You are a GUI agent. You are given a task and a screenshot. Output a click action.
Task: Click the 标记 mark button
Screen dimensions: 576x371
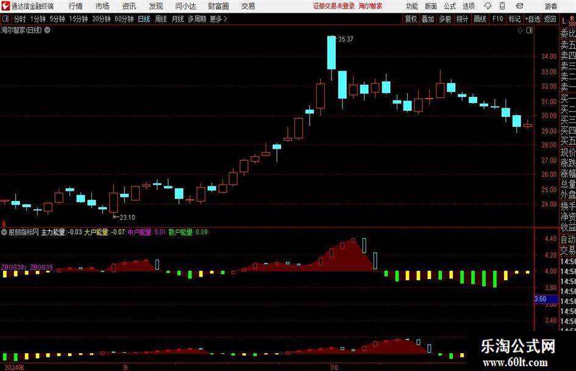click(x=514, y=19)
